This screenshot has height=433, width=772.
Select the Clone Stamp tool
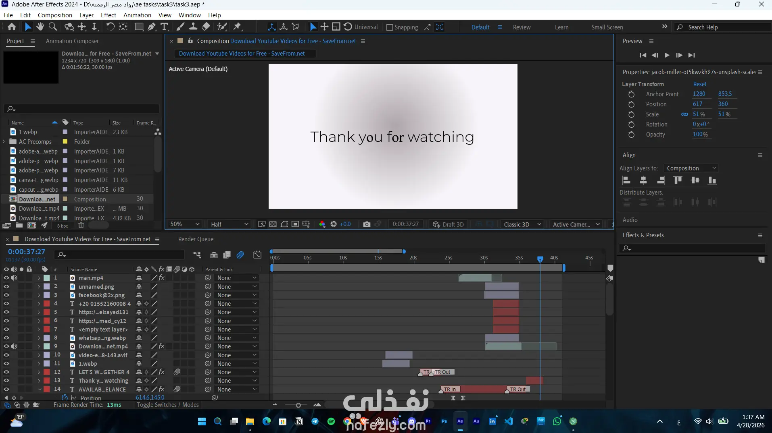click(193, 27)
